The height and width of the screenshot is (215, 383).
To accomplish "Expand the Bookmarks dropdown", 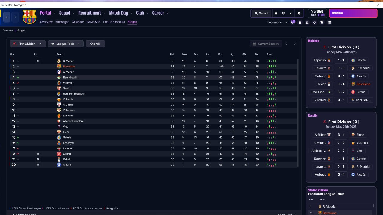I will 277,22.
